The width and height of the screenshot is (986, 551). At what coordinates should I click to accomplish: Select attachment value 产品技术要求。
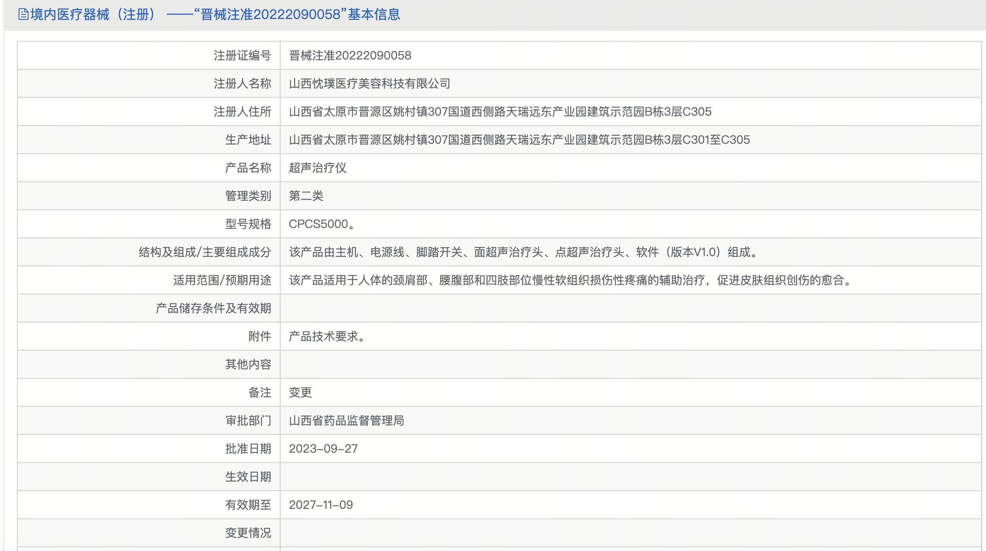[x=326, y=336]
